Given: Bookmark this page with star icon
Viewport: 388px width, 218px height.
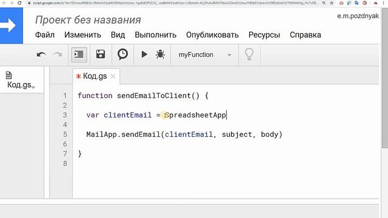Looking at the screenshot, I should click(332, 3).
